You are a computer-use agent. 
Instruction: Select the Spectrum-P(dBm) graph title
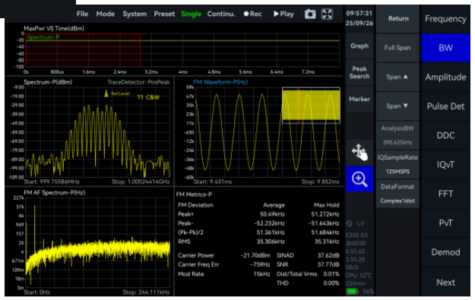(48, 82)
